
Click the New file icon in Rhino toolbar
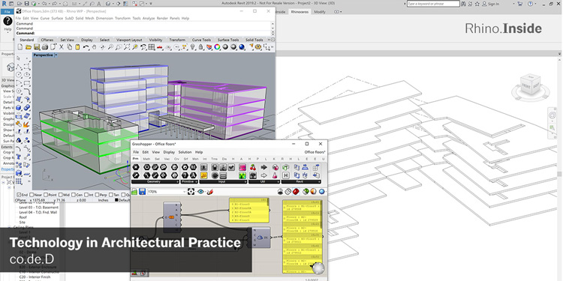[20, 47]
